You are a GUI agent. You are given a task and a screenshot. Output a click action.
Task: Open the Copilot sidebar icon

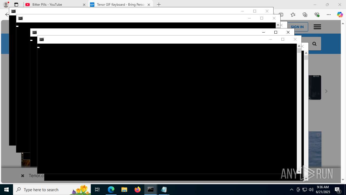tap(340, 15)
